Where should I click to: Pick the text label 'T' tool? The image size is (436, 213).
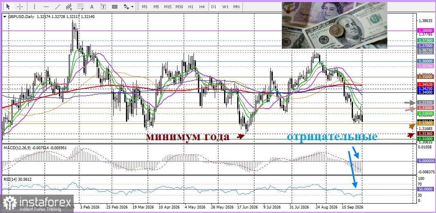click(103, 7)
